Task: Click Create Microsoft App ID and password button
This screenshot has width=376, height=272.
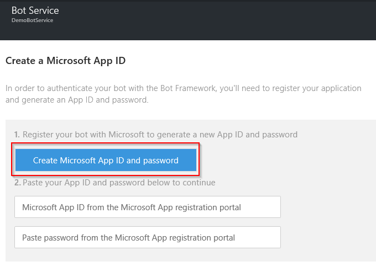Action: (106, 161)
